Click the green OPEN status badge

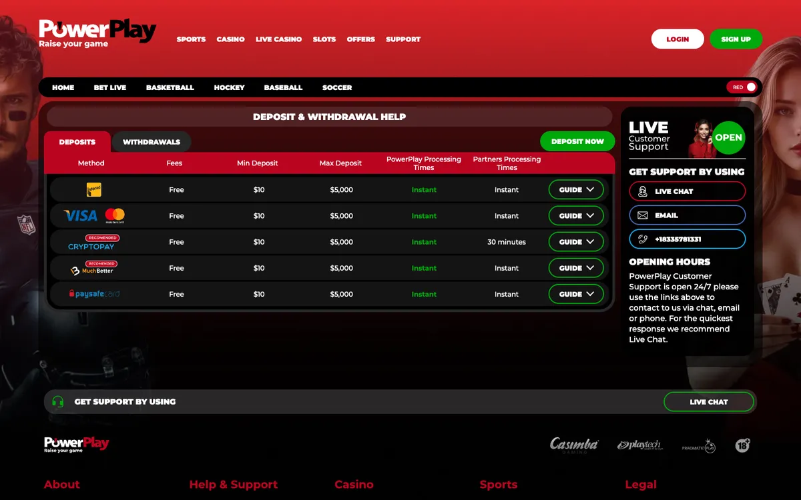728,137
